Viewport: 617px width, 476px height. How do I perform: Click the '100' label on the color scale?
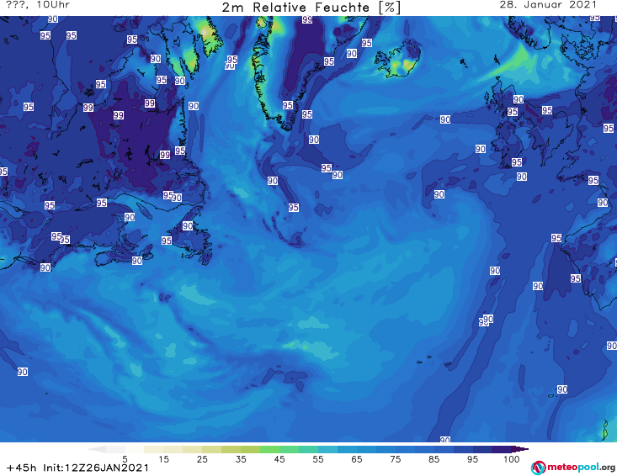click(511, 459)
